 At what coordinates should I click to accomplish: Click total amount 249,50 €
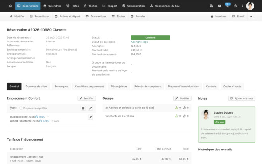click(136, 50)
